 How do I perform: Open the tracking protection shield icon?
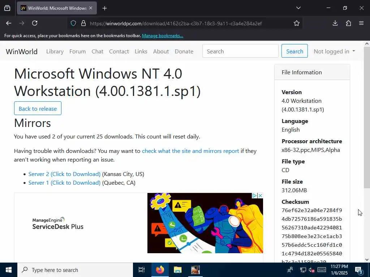tap(73, 23)
